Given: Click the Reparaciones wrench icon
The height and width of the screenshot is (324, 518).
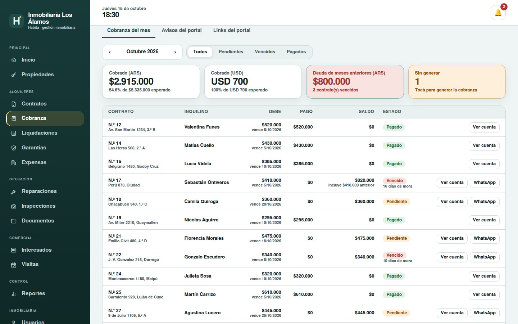Looking at the screenshot, I should click(x=14, y=192).
